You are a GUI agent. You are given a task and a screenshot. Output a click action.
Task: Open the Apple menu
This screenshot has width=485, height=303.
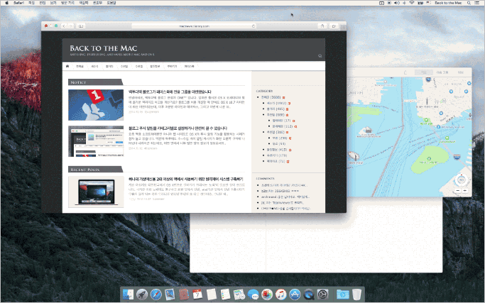[7, 3]
